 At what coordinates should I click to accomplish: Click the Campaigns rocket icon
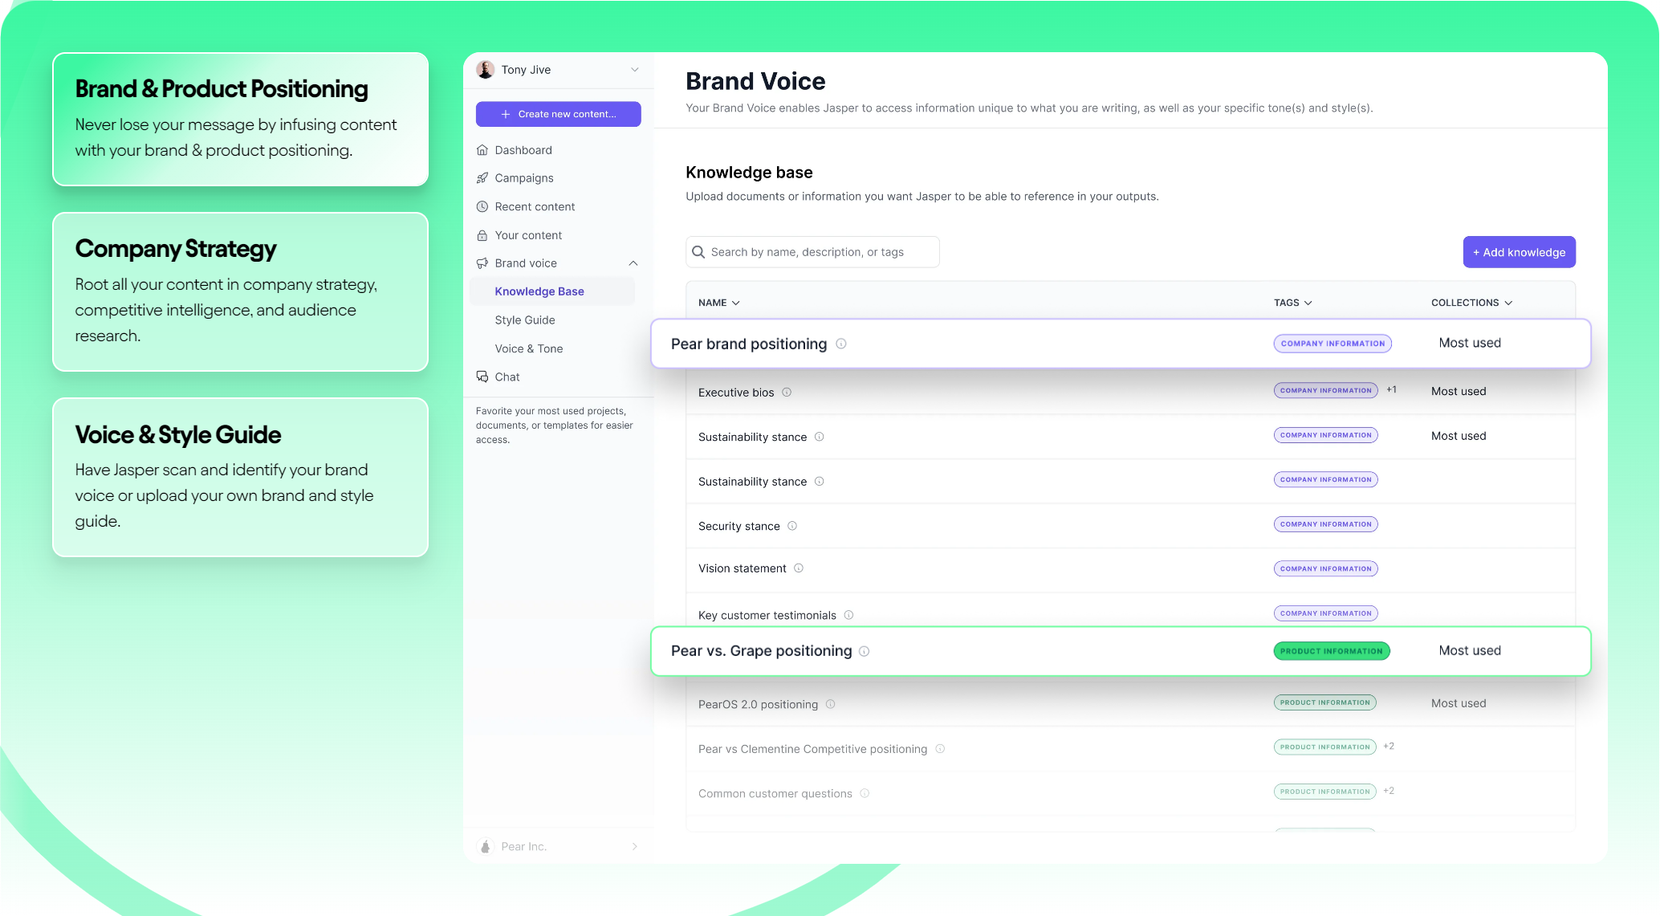[482, 178]
